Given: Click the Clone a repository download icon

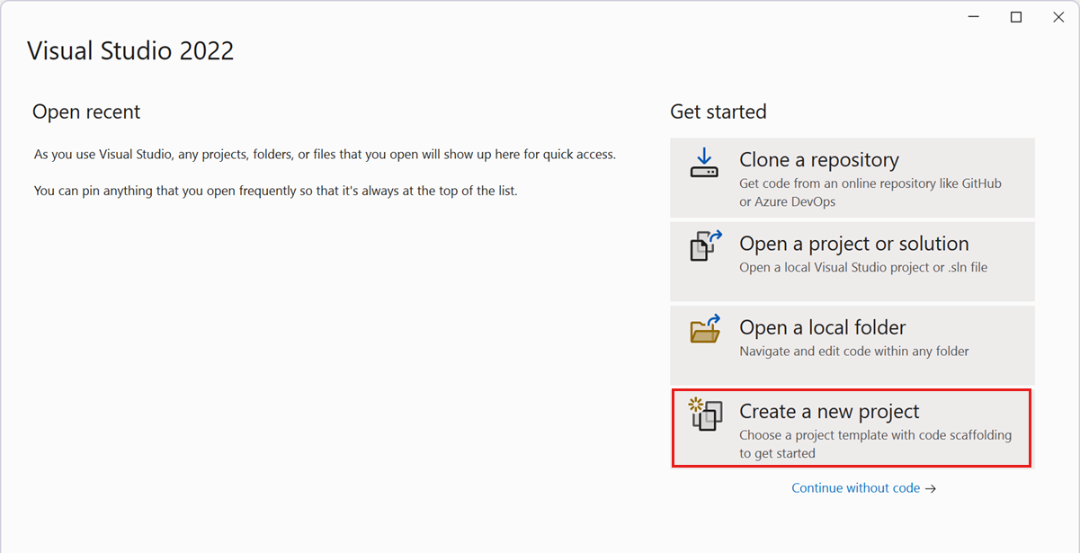Looking at the screenshot, I should (x=706, y=165).
